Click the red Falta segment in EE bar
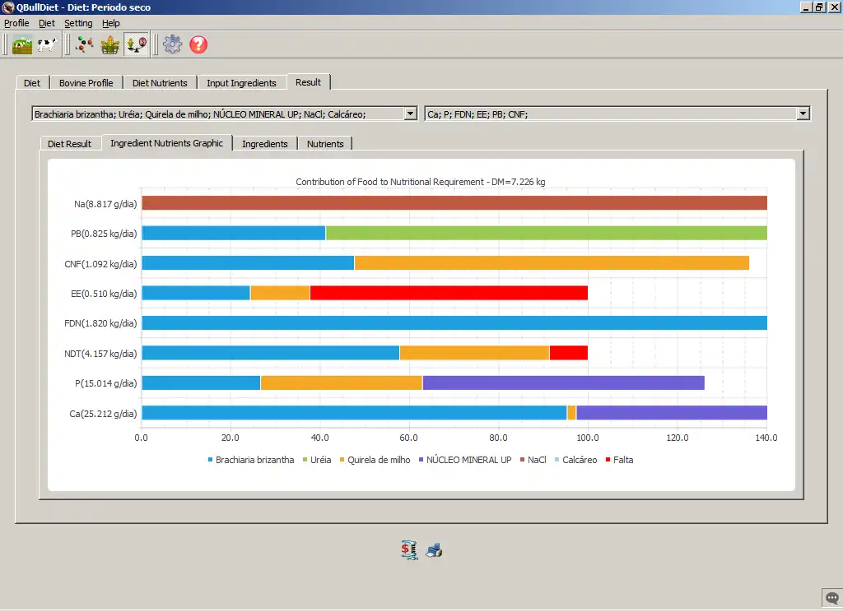Screen dimensions: 843x612 point(449,293)
